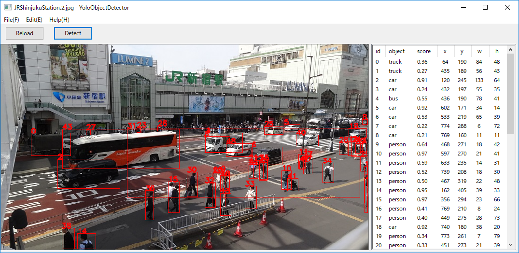Viewport: 519px width, 253px height.
Task: Click the 'y' column header
Action: [463, 51]
